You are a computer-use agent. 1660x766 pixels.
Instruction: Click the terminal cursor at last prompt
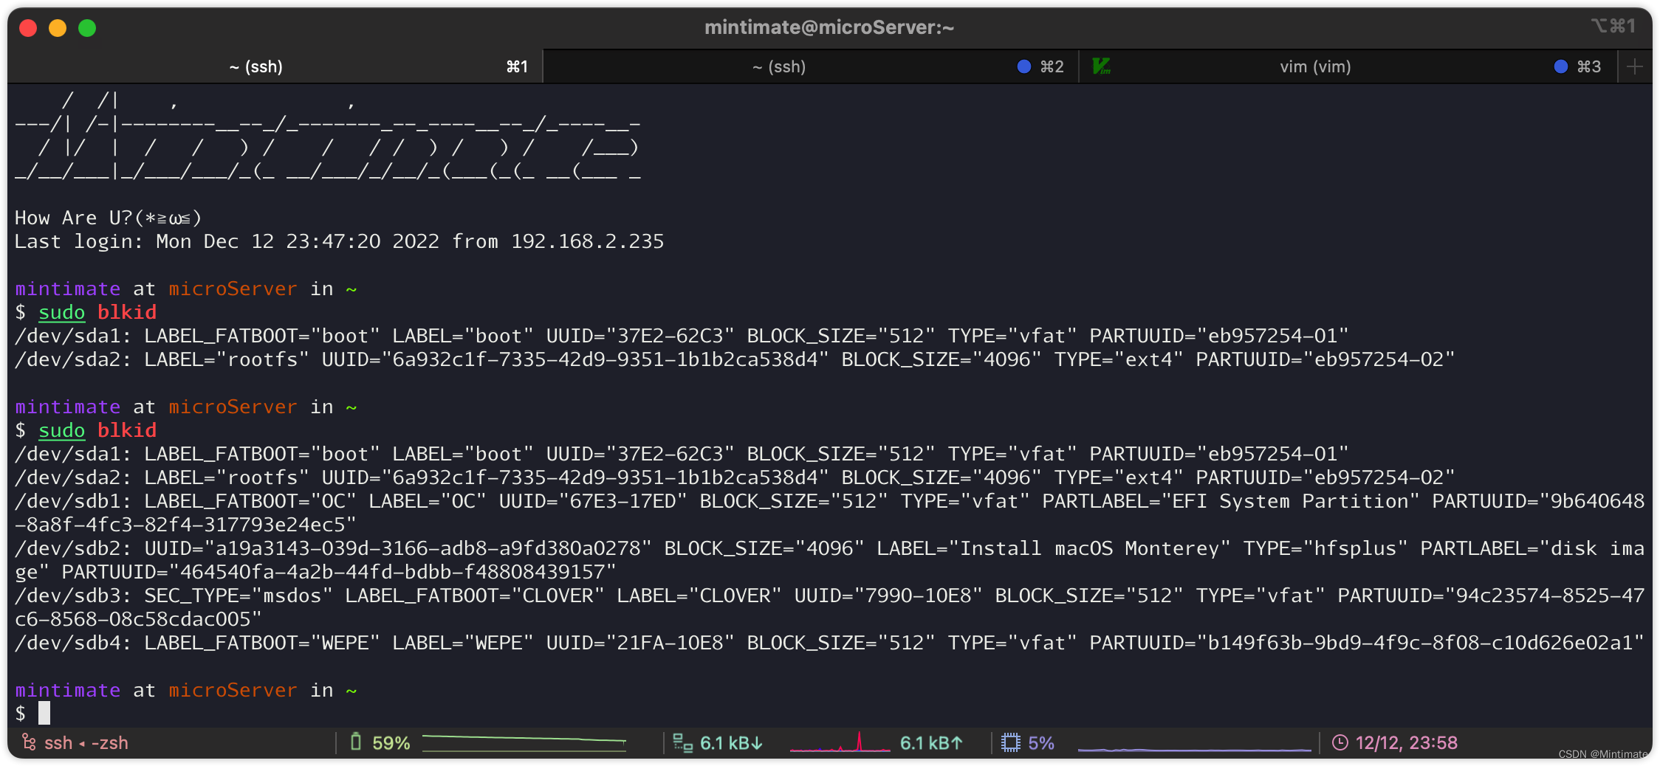coord(44,713)
